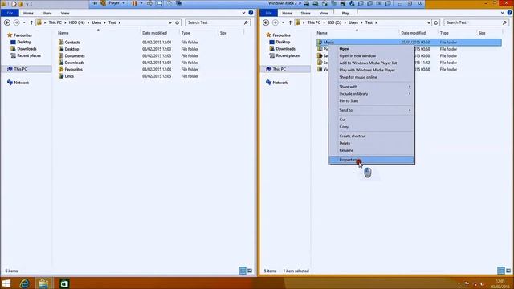Click the Music folder icon in SSD window

point(320,42)
